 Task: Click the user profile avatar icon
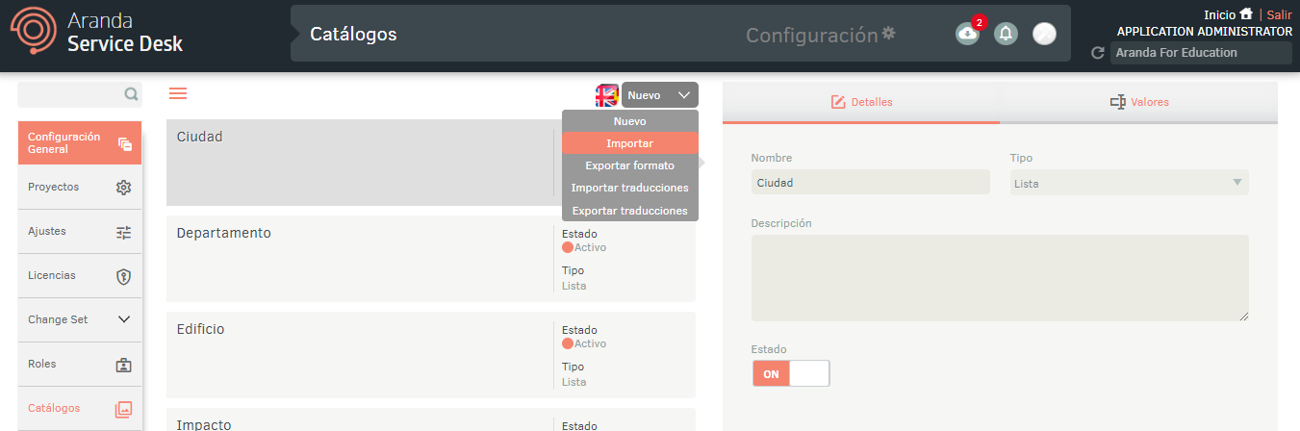coord(1044,34)
